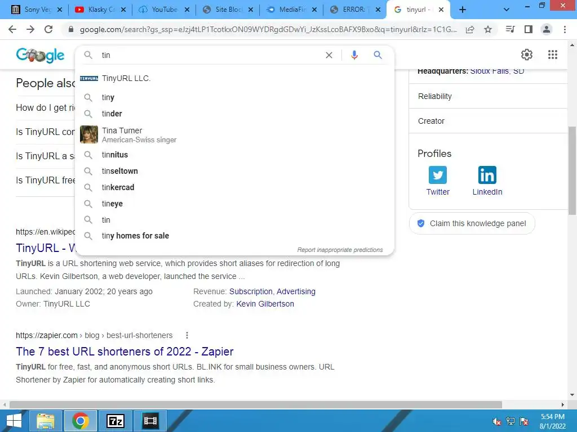Image resolution: width=577 pixels, height=432 pixels.
Task: Open the Sioux Falls, SD link
Action: coord(497,71)
